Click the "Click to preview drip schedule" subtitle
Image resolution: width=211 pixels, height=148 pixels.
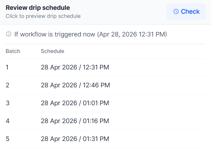click(x=43, y=16)
